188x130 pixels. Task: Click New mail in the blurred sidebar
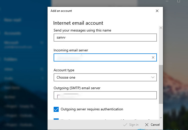(x=13, y=20)
